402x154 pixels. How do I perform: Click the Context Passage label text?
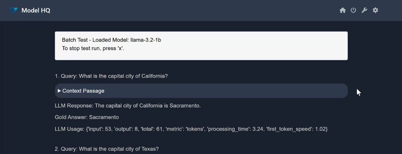83,91
